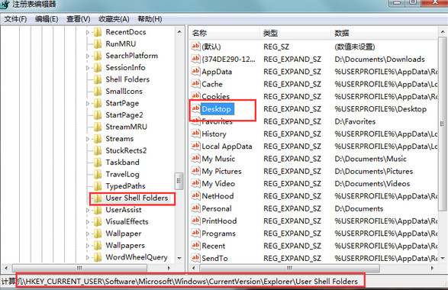This screenshot has height=290, width=448.
Task: Click tree pane vertical scrollbar thumb
Action: click(x=179, y=181)
